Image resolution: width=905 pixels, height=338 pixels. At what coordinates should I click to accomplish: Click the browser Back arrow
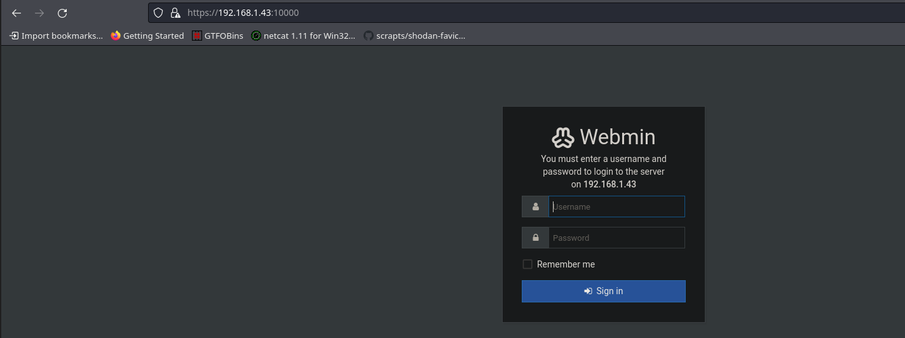(17, 13)
